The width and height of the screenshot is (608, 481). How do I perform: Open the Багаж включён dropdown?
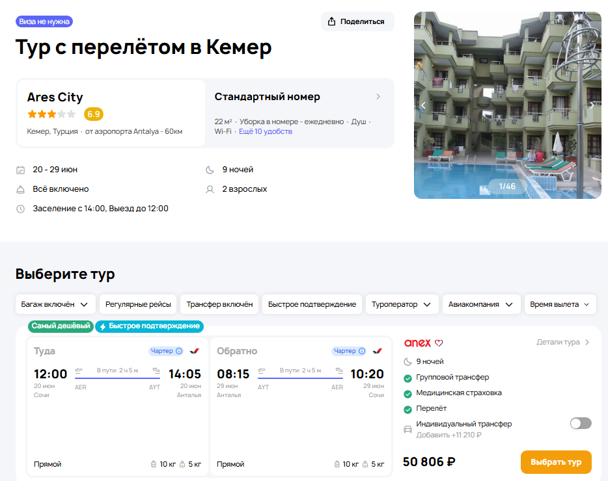pos(55,304)
